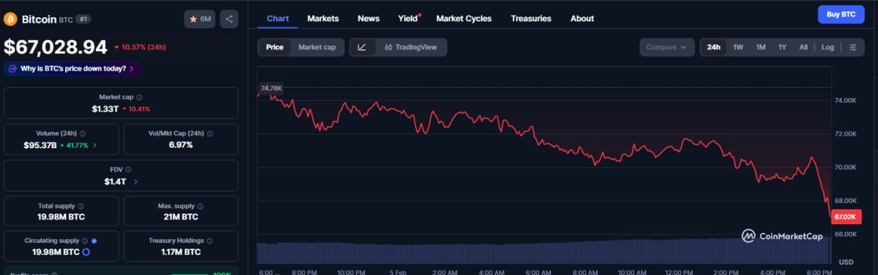
Task: Select the 1W time range
Action: tap(738, 47)
